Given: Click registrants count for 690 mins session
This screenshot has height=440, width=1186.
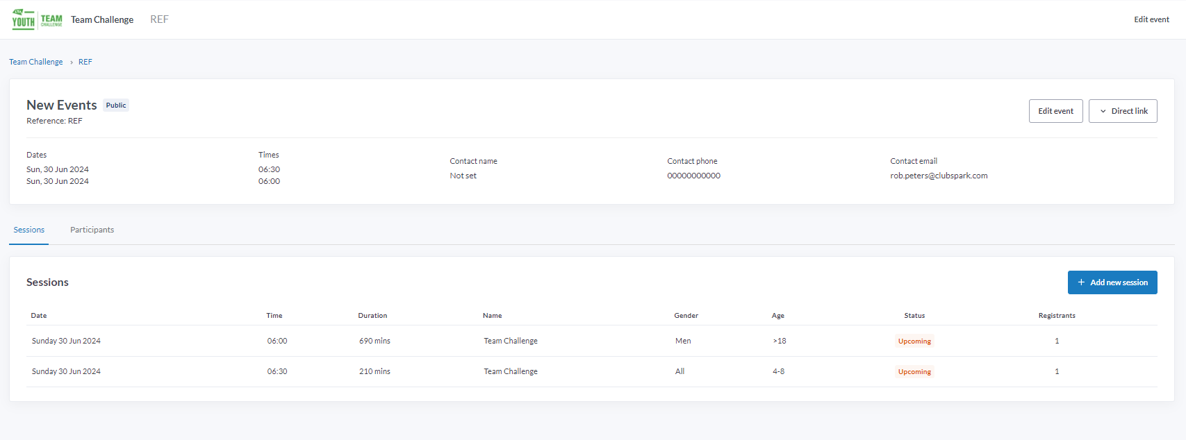Looking at the screenshot, I should (x=1057, y=341).
